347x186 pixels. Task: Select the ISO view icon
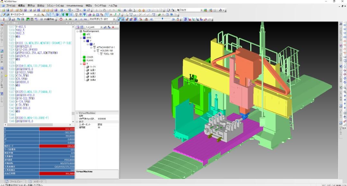(x=345, y=37)
